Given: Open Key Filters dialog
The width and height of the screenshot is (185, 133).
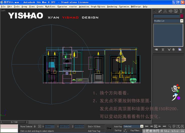Looking at the screenshot, I should tap(136, 130).
